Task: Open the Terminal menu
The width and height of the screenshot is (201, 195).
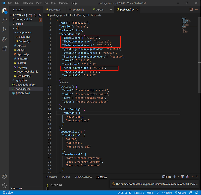Action: click(x=63, y=3)
